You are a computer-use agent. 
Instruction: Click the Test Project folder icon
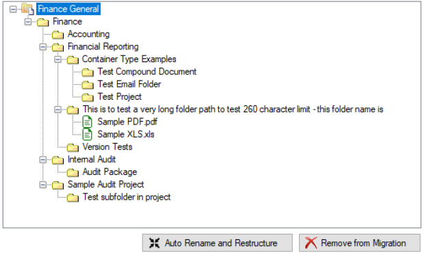88,97
